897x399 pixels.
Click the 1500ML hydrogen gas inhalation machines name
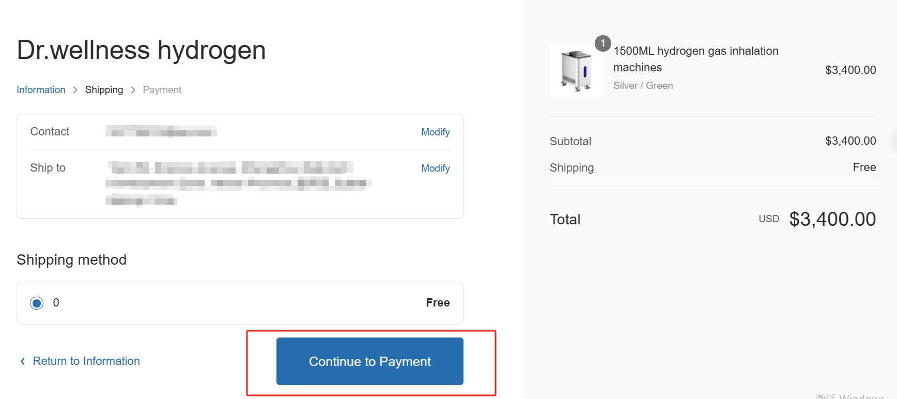pos(695,59)
